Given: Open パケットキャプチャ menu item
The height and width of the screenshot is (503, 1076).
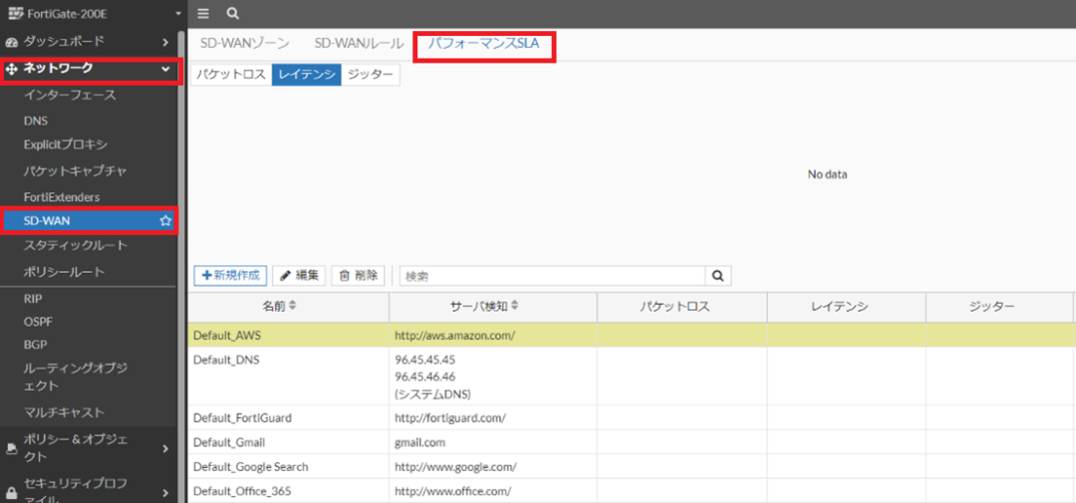Looking at the screenshot, I should (x=75, y=171).
